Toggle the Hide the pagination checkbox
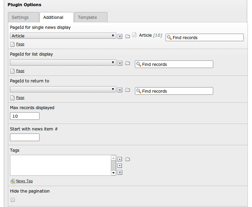The image size is (252, 207). pos(13,200)
